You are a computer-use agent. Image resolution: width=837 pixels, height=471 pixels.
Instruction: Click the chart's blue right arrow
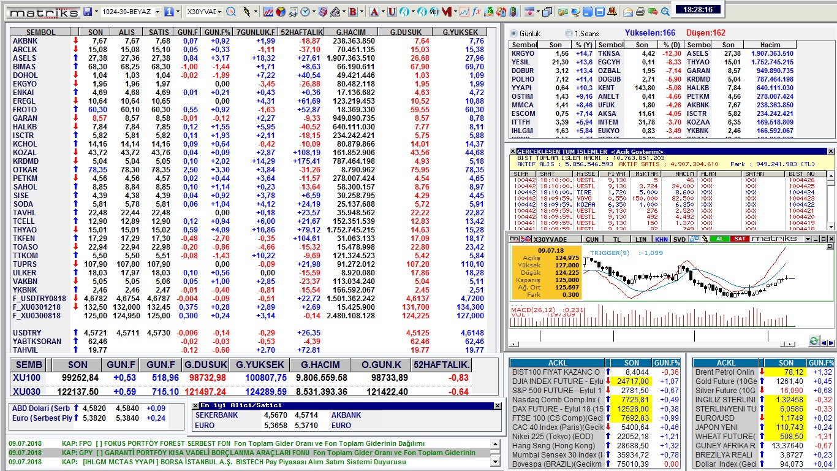point(831,342)
